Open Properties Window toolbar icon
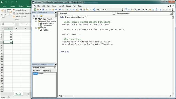Screen dimensions: 176x99 84,10
